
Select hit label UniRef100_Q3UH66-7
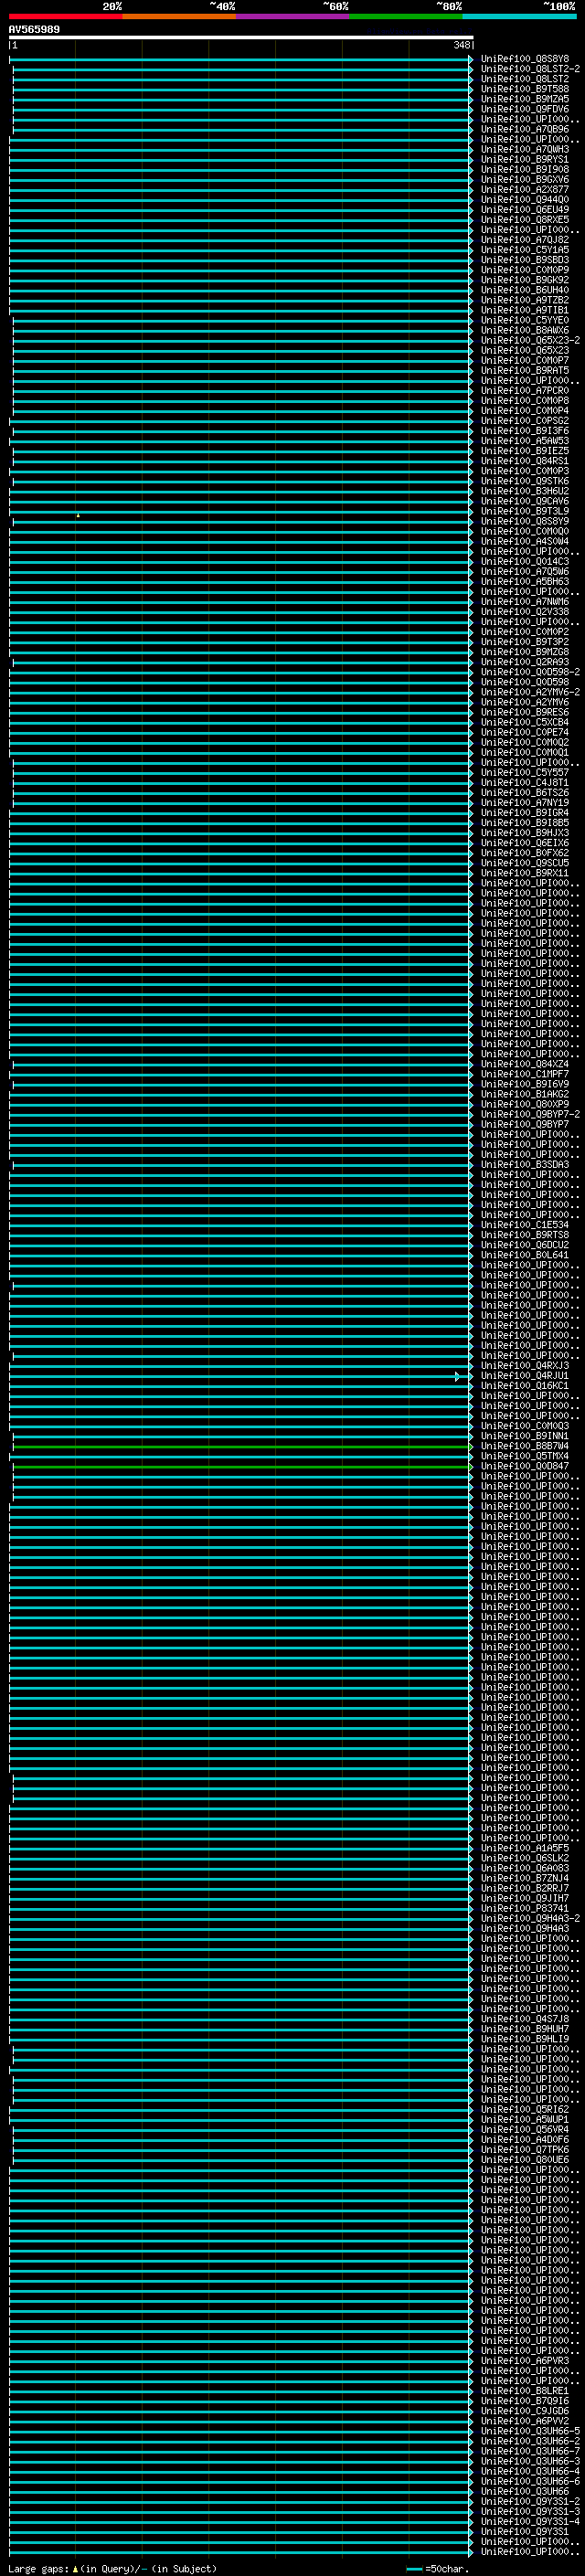tap(530, 2450)
